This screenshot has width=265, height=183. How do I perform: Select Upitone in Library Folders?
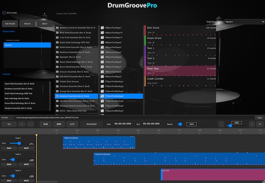(27, 45)
